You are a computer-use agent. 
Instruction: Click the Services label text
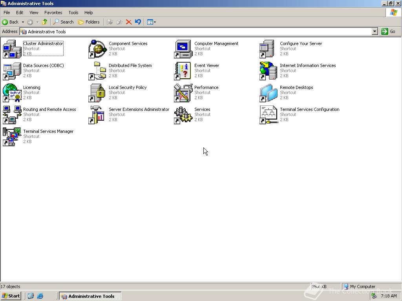click(202, 109)
